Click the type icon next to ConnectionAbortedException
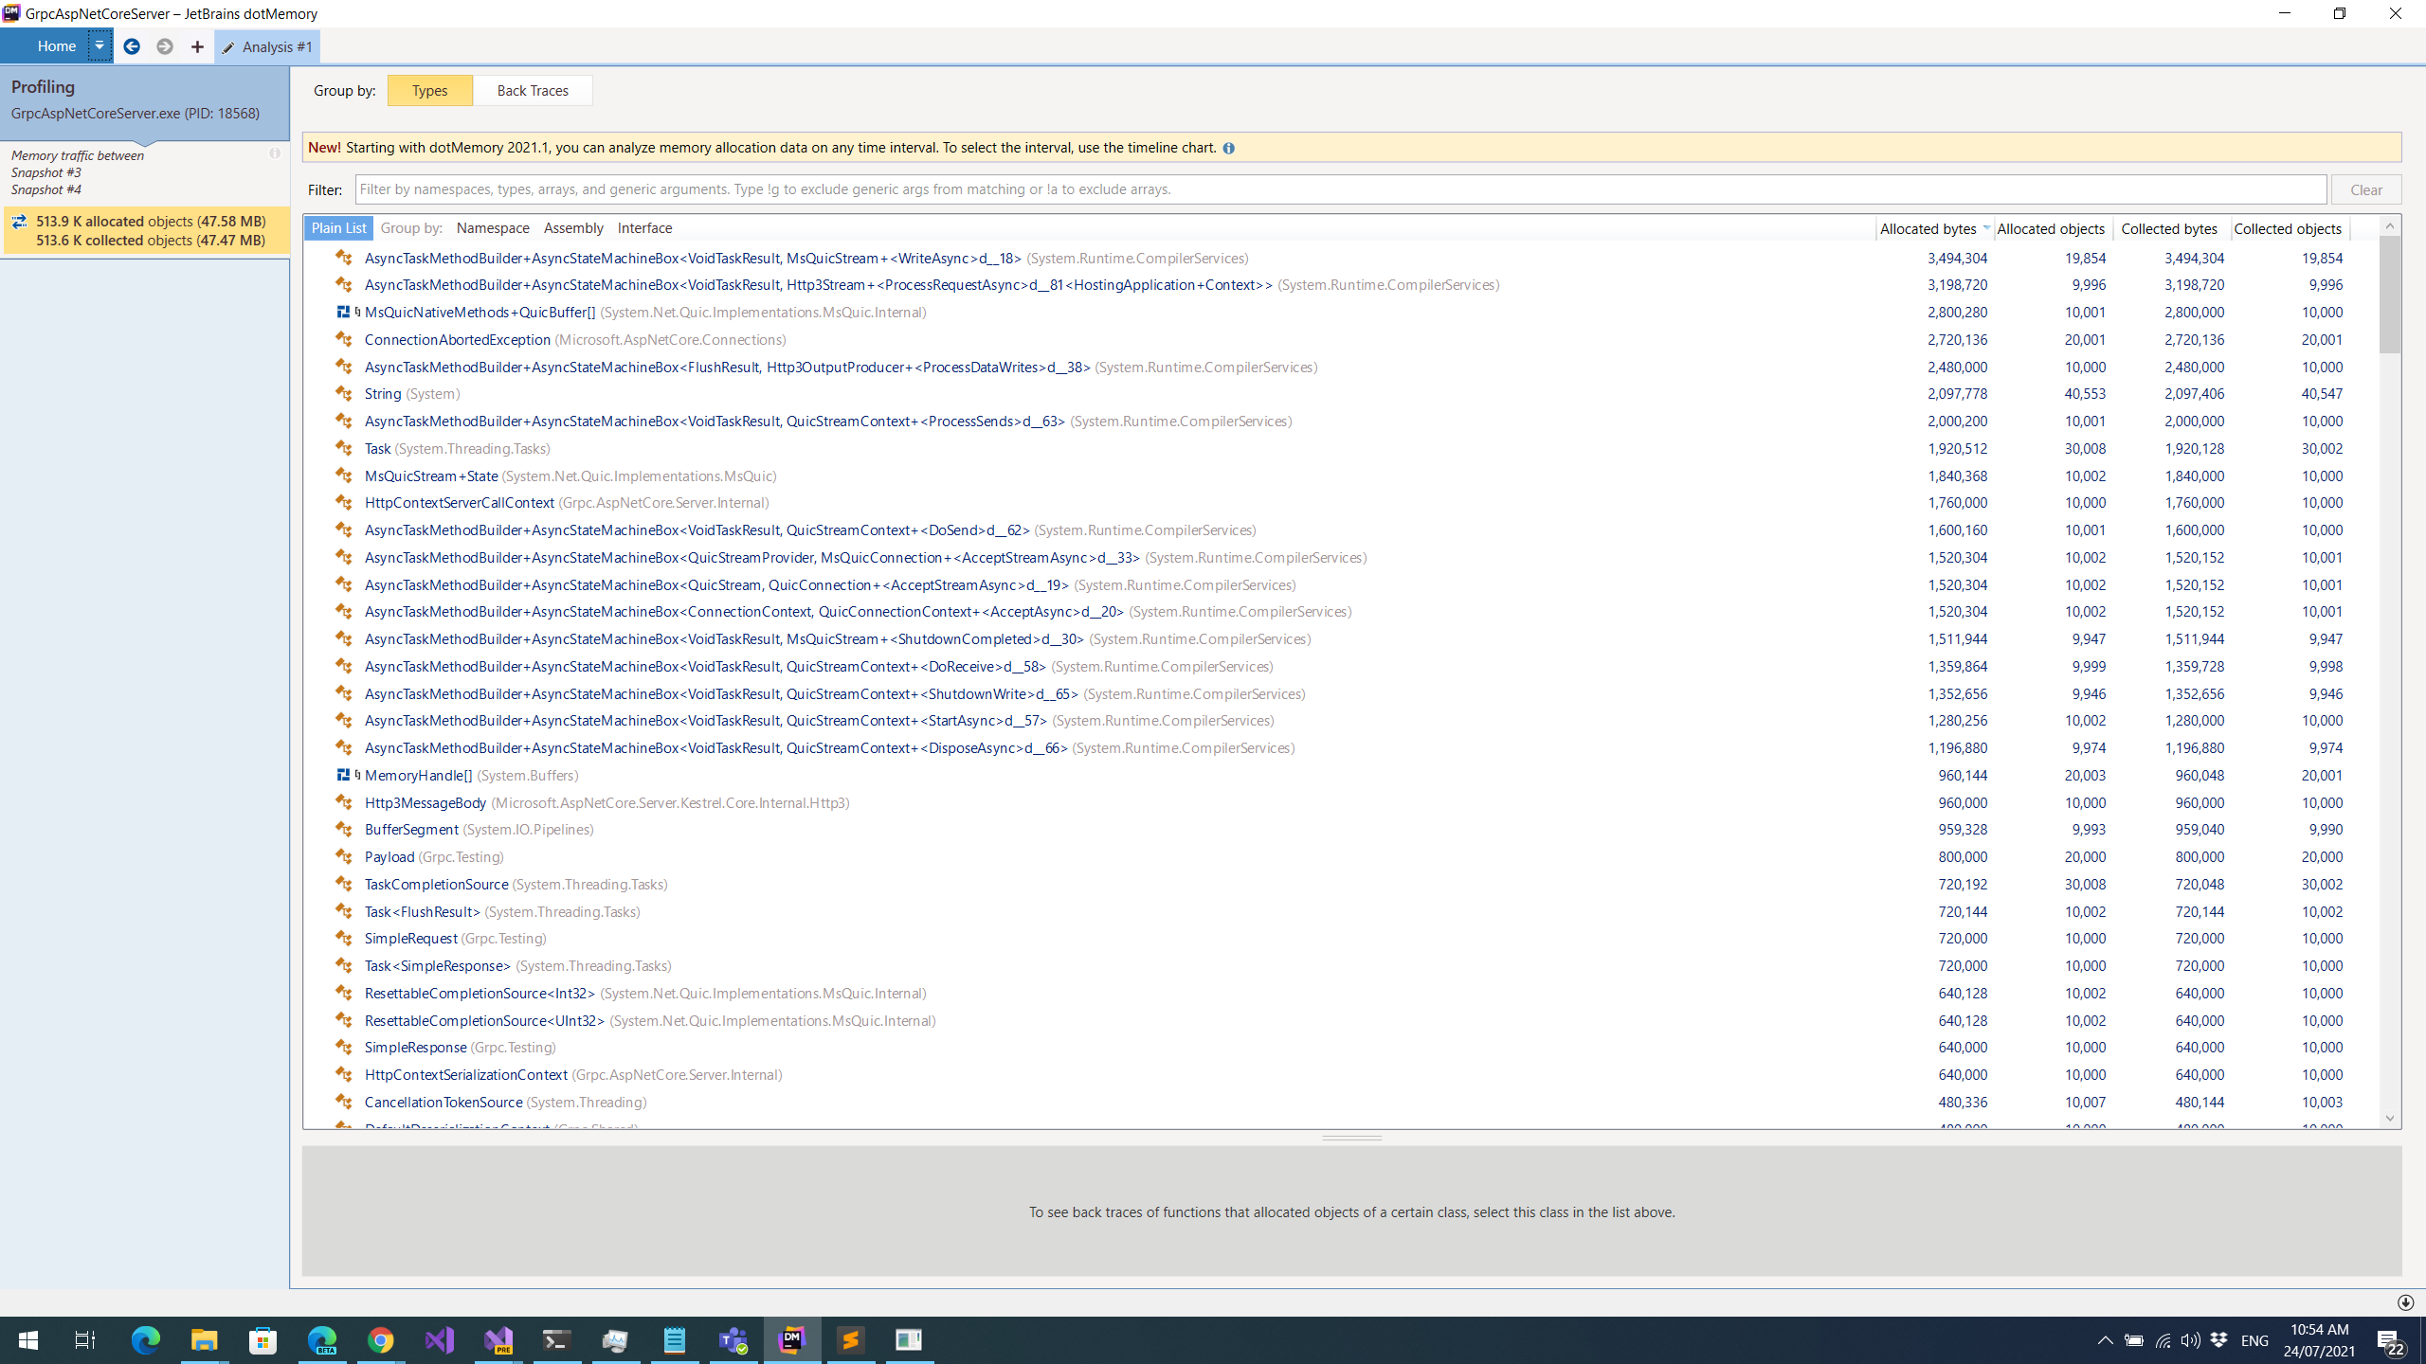The height and width of the screenshot is (1364, 2426). (x=344, y=339)
